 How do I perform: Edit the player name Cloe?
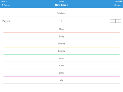61,65
